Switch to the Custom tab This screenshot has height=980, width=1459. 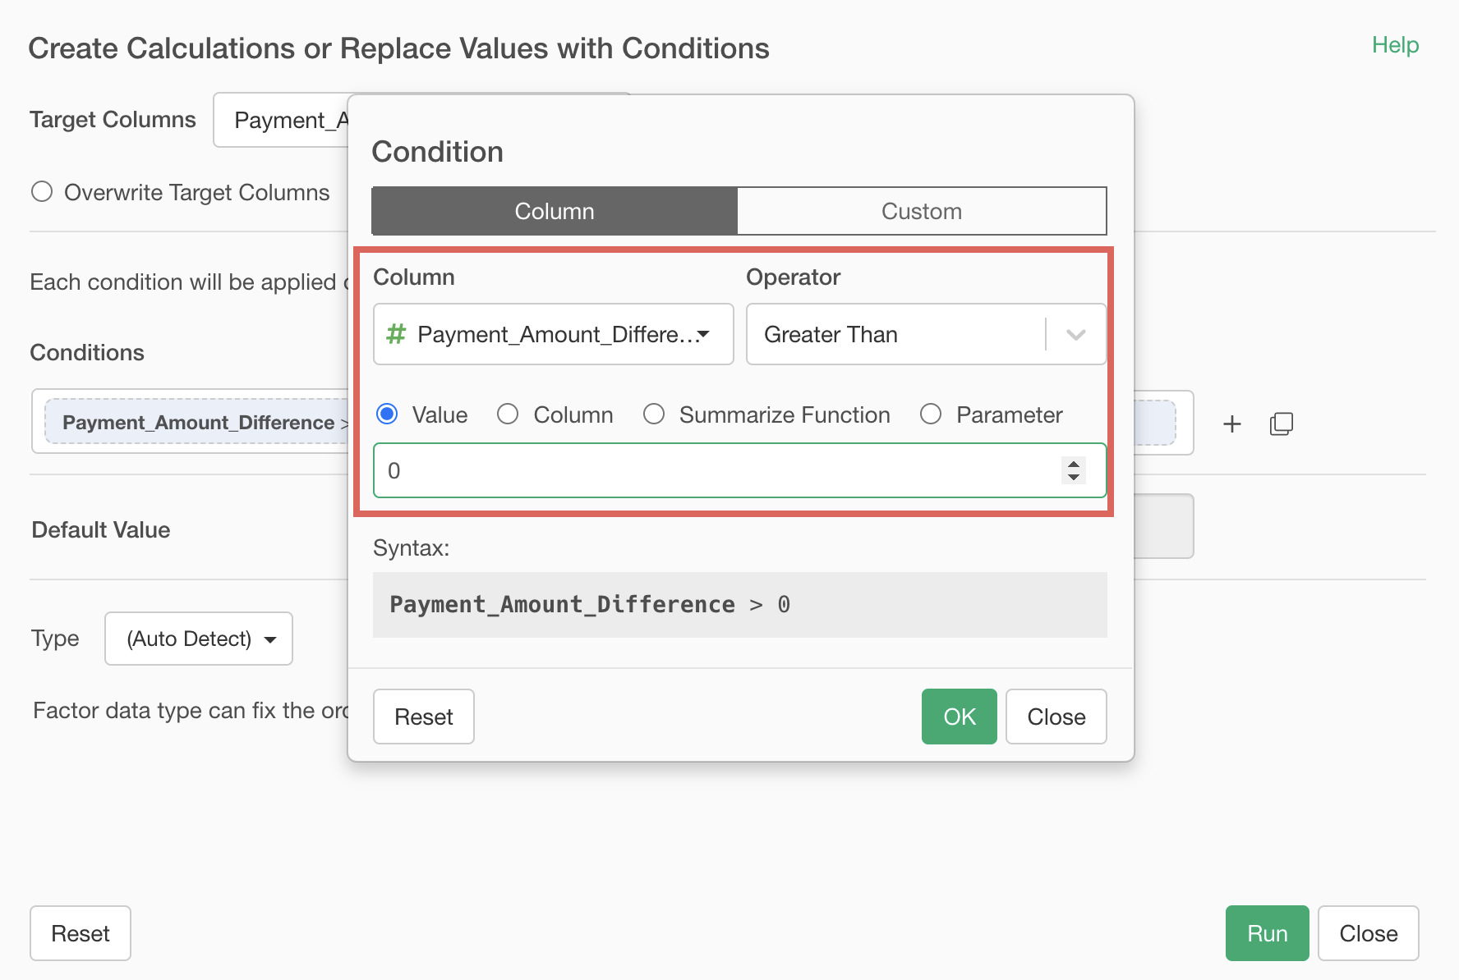coord(921,211)
